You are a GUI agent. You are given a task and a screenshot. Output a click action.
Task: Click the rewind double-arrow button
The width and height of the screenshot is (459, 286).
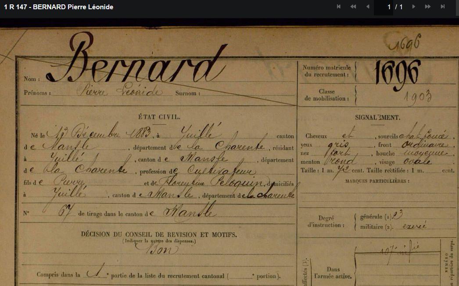353,7
